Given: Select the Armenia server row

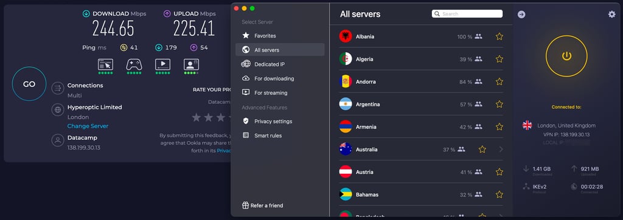Looking at the screenshot, I should (x=421, y=127).
